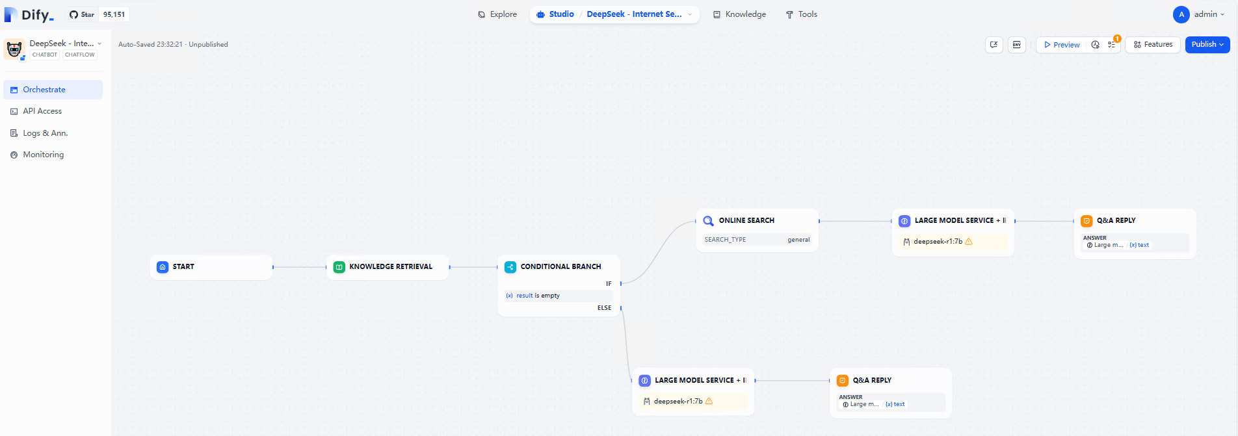Click the CHATFLOW tag

80,55
